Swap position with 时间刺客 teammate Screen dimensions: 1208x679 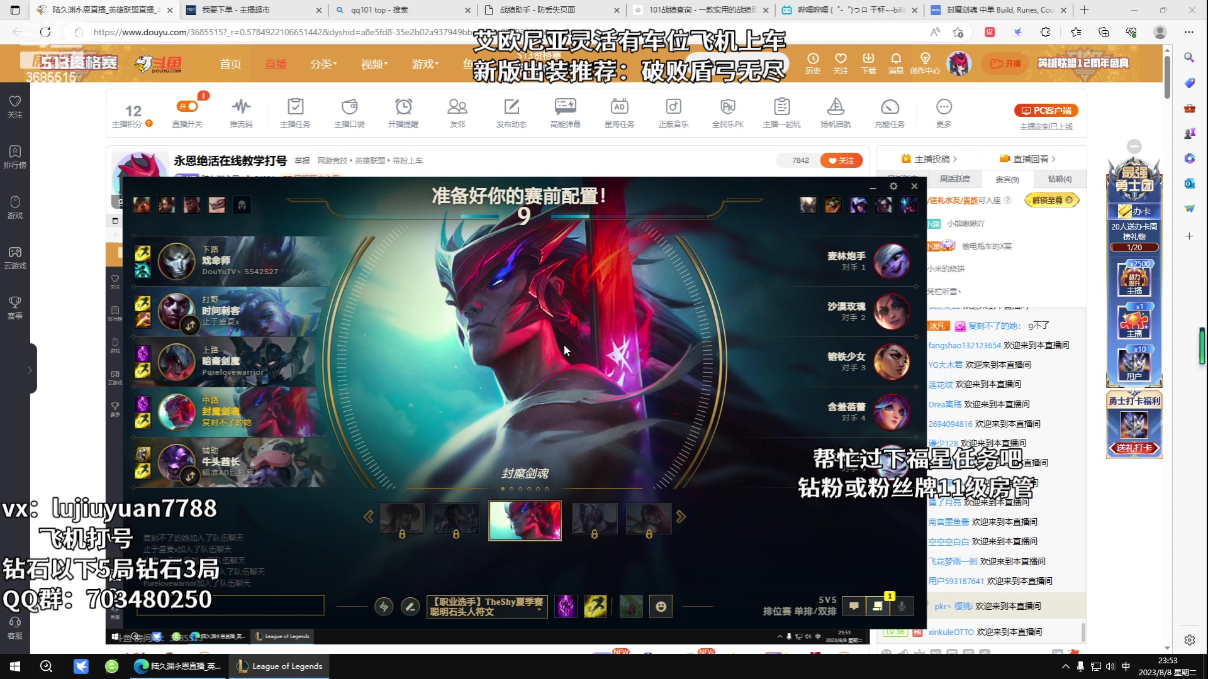point(190,326)
